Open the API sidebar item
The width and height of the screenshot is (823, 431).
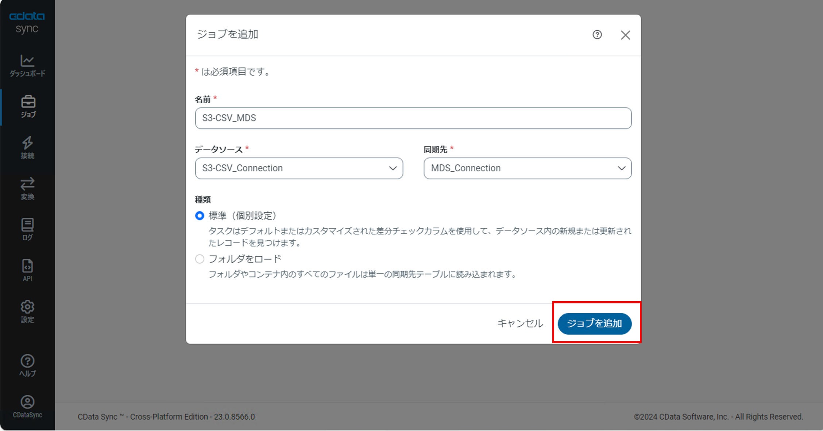(27, 271)
